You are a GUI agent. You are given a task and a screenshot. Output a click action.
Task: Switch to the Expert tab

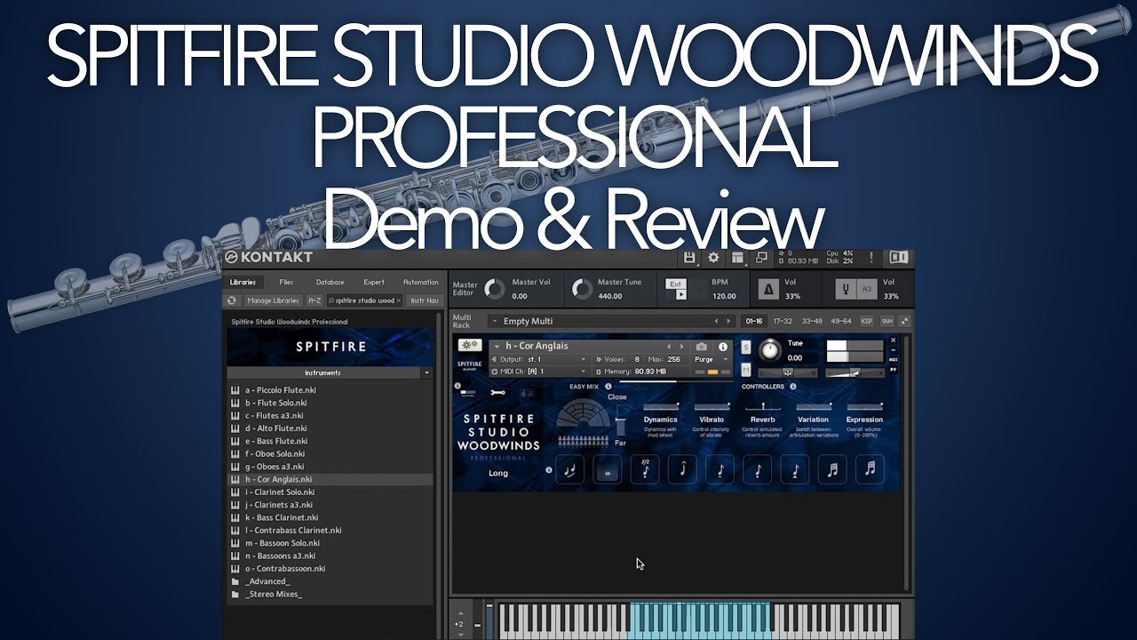coord(374,282)
